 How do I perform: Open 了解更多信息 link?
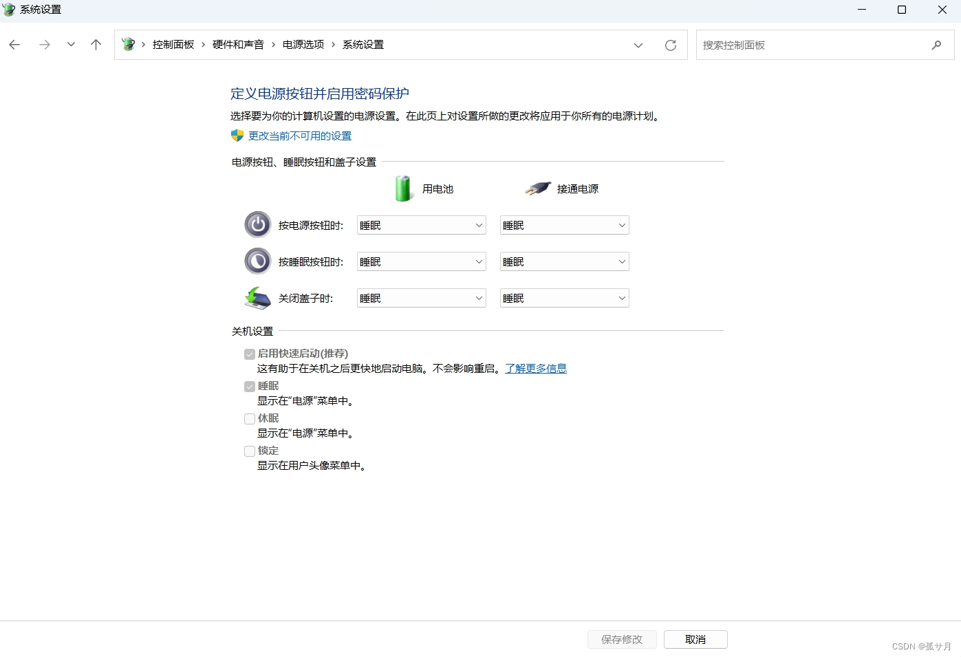click(536, 369)
